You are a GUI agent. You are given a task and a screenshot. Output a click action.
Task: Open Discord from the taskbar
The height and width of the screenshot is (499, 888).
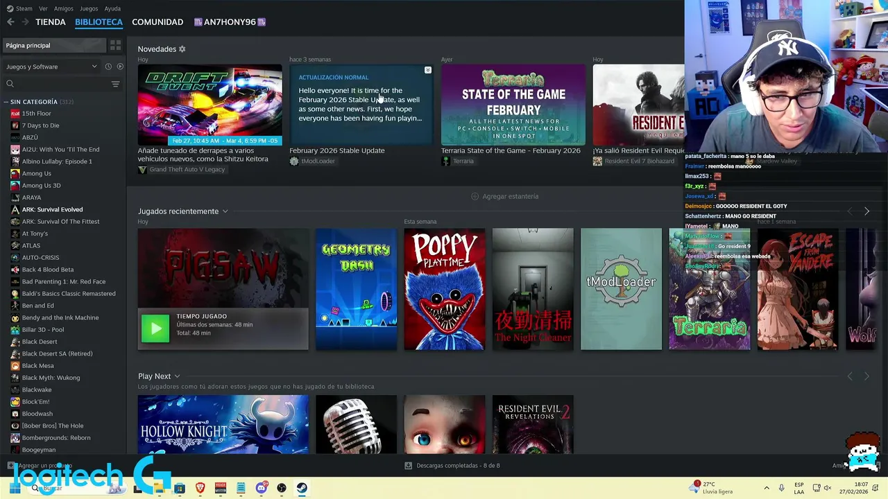pyautogui.click(x=261, y=488)
